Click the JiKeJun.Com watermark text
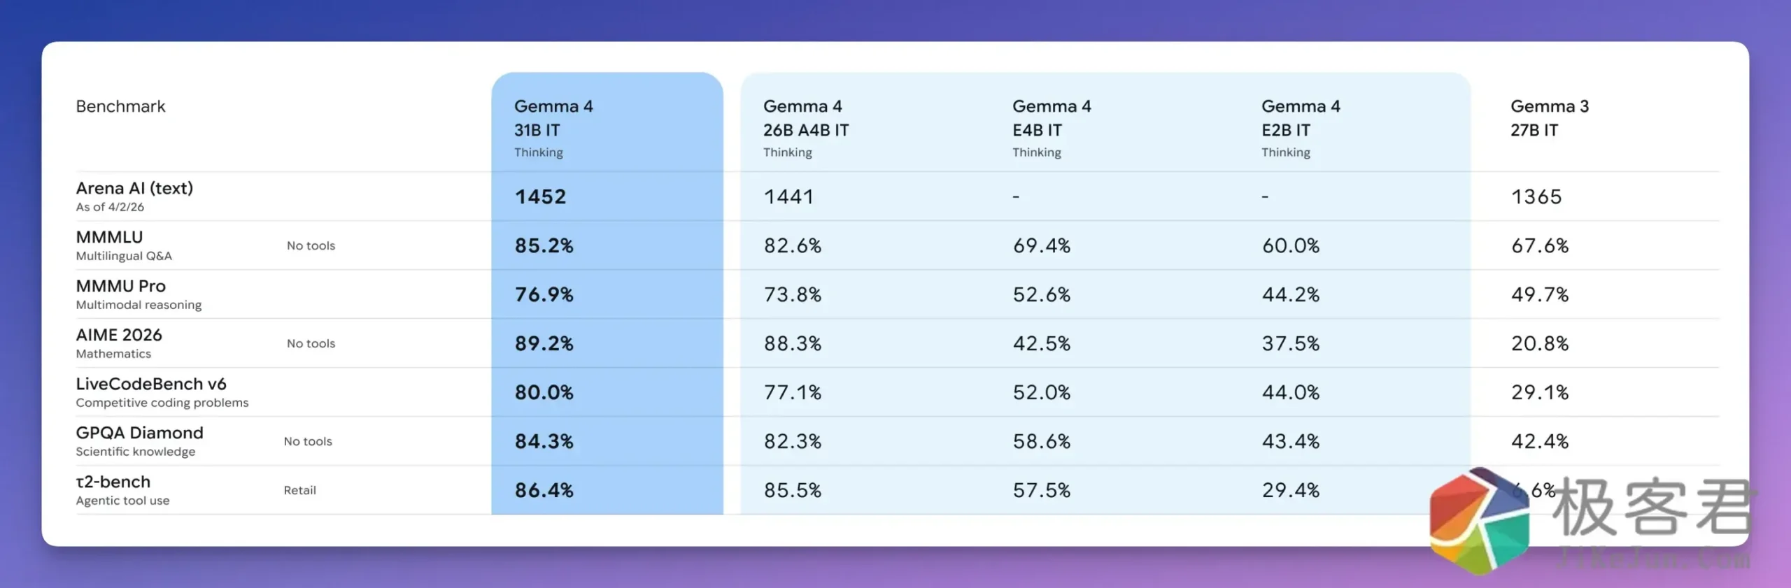This screenshot has width=1791, height=588. click(1654, 557)
